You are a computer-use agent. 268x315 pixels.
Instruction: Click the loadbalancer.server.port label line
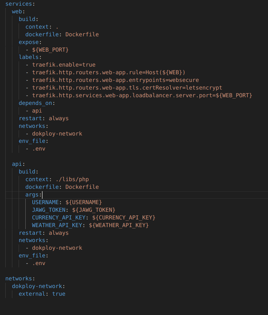(x=142, y=96)
